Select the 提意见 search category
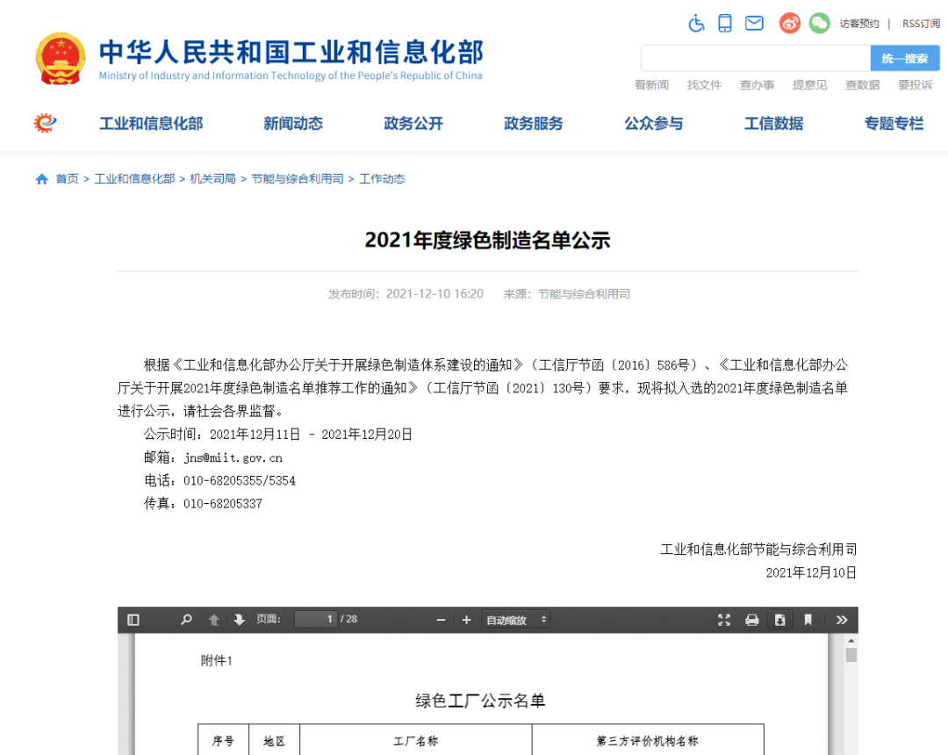The height and width of the screenshot is (755, 948). [x=809, y=84]
